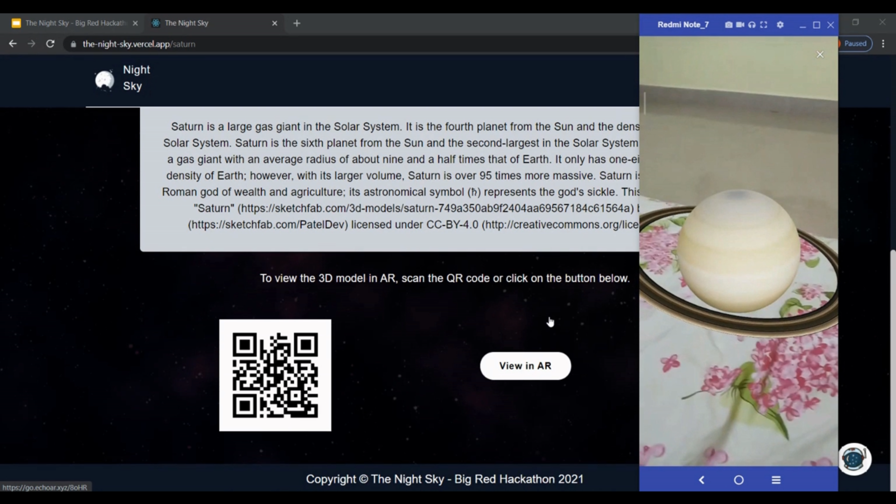Viewport: 896px width, 504px height.
Task: Click the View in AR button
Action: pyautogui.click(x=525, y=366)
